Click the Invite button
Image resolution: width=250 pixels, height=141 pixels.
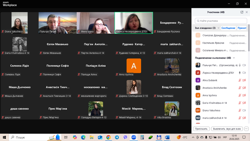[x=201, y=129]
